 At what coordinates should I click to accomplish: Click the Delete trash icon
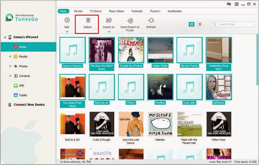click(x=88, y=20)
